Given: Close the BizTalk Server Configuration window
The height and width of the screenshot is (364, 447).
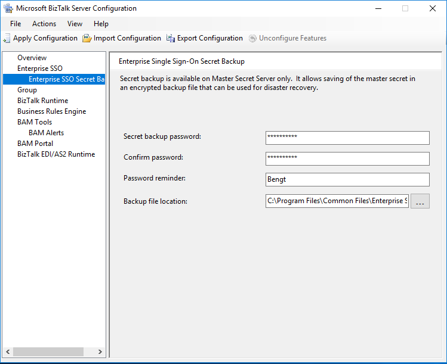Looking at the screenshot, I should (x=433, y=8).
